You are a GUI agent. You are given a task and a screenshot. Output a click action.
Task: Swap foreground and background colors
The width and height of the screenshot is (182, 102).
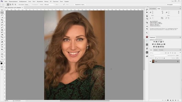pos(3,61)
